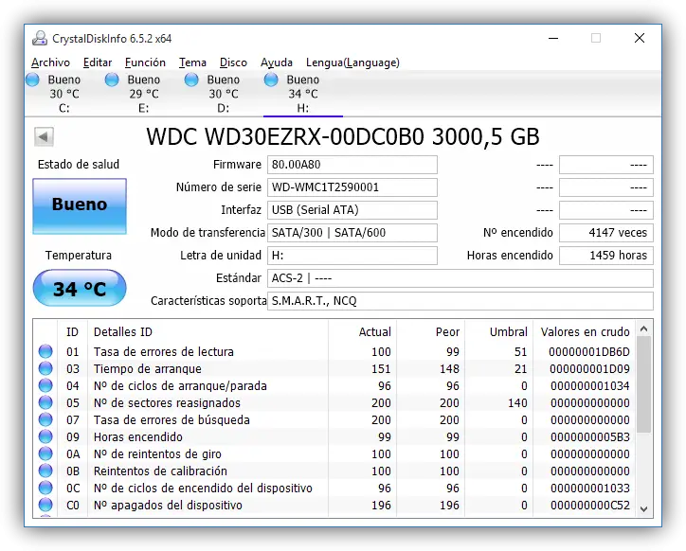The height and width of the screenshot is (551, 686).
Task: Click the Letra de unidad field H:
Action: coord(352,256)
